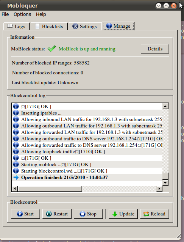Open the Help menu
Viewport: 184px width, 242px height.
[x=41, y=14]
